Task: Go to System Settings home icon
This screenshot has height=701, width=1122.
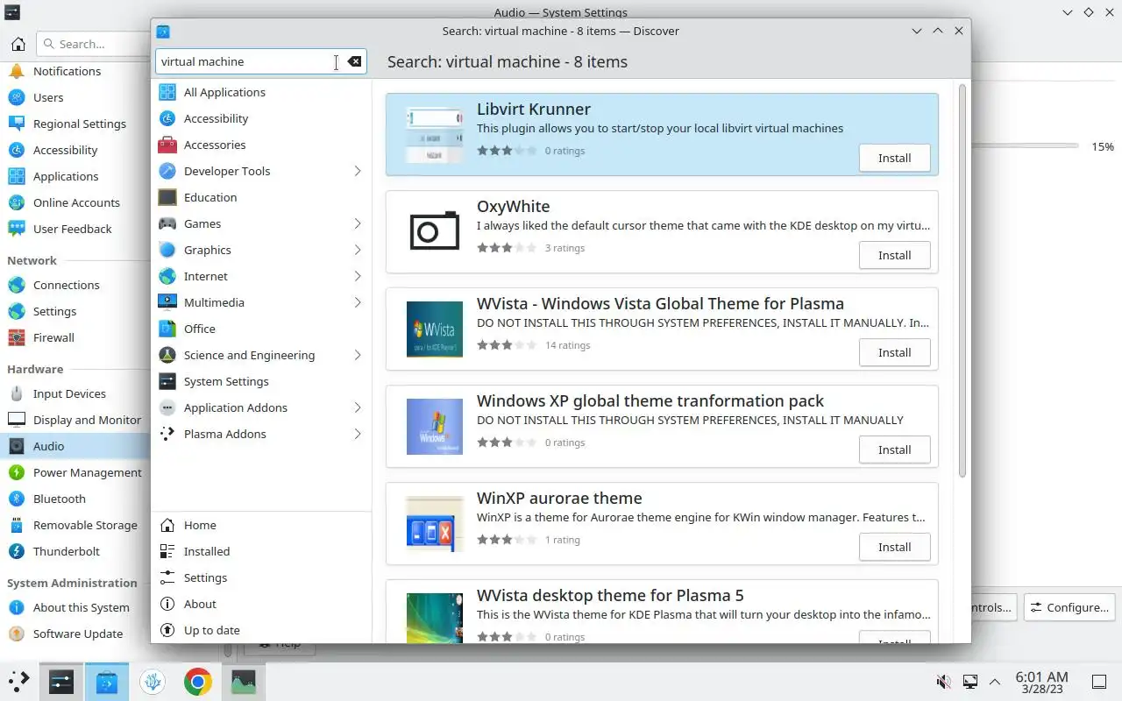Action: pyautogui.click(x=18, y=44)
